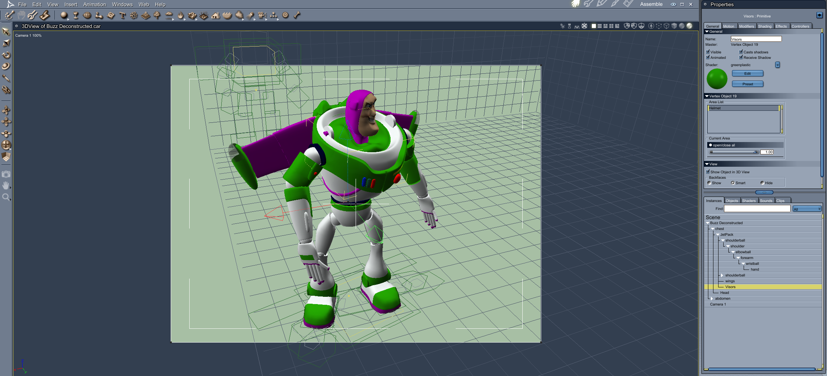Viewport: 827px width, 376px height.
Task: Toggle the Animated checkbox
Action: click(x=708, y=57)
